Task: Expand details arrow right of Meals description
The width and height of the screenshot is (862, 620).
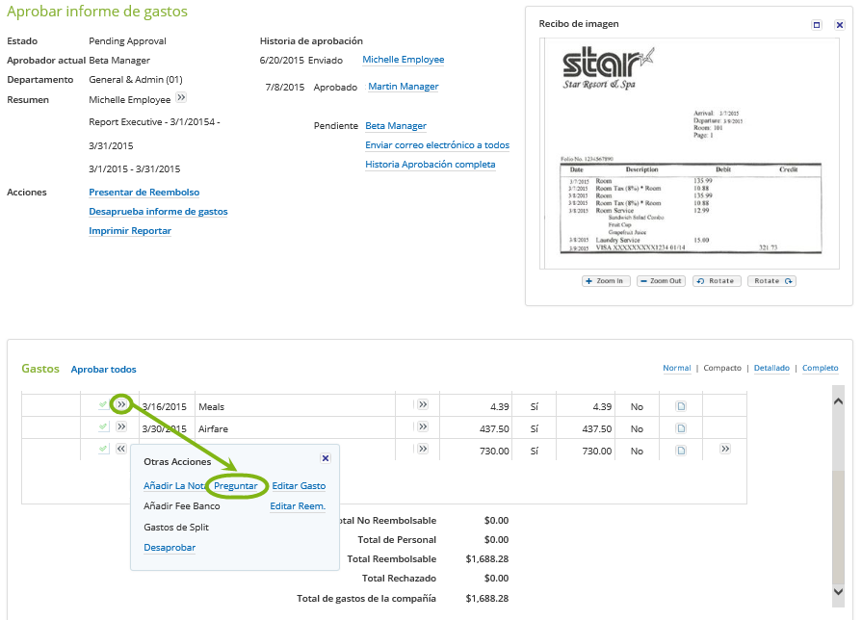Action: point(422,404)
